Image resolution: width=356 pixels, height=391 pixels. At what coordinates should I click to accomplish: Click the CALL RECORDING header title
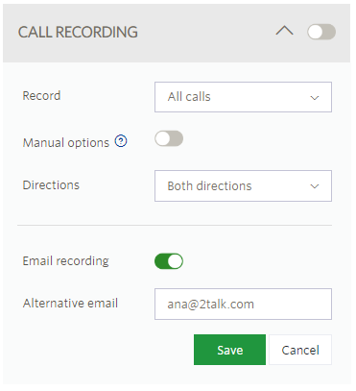[78, 32]
